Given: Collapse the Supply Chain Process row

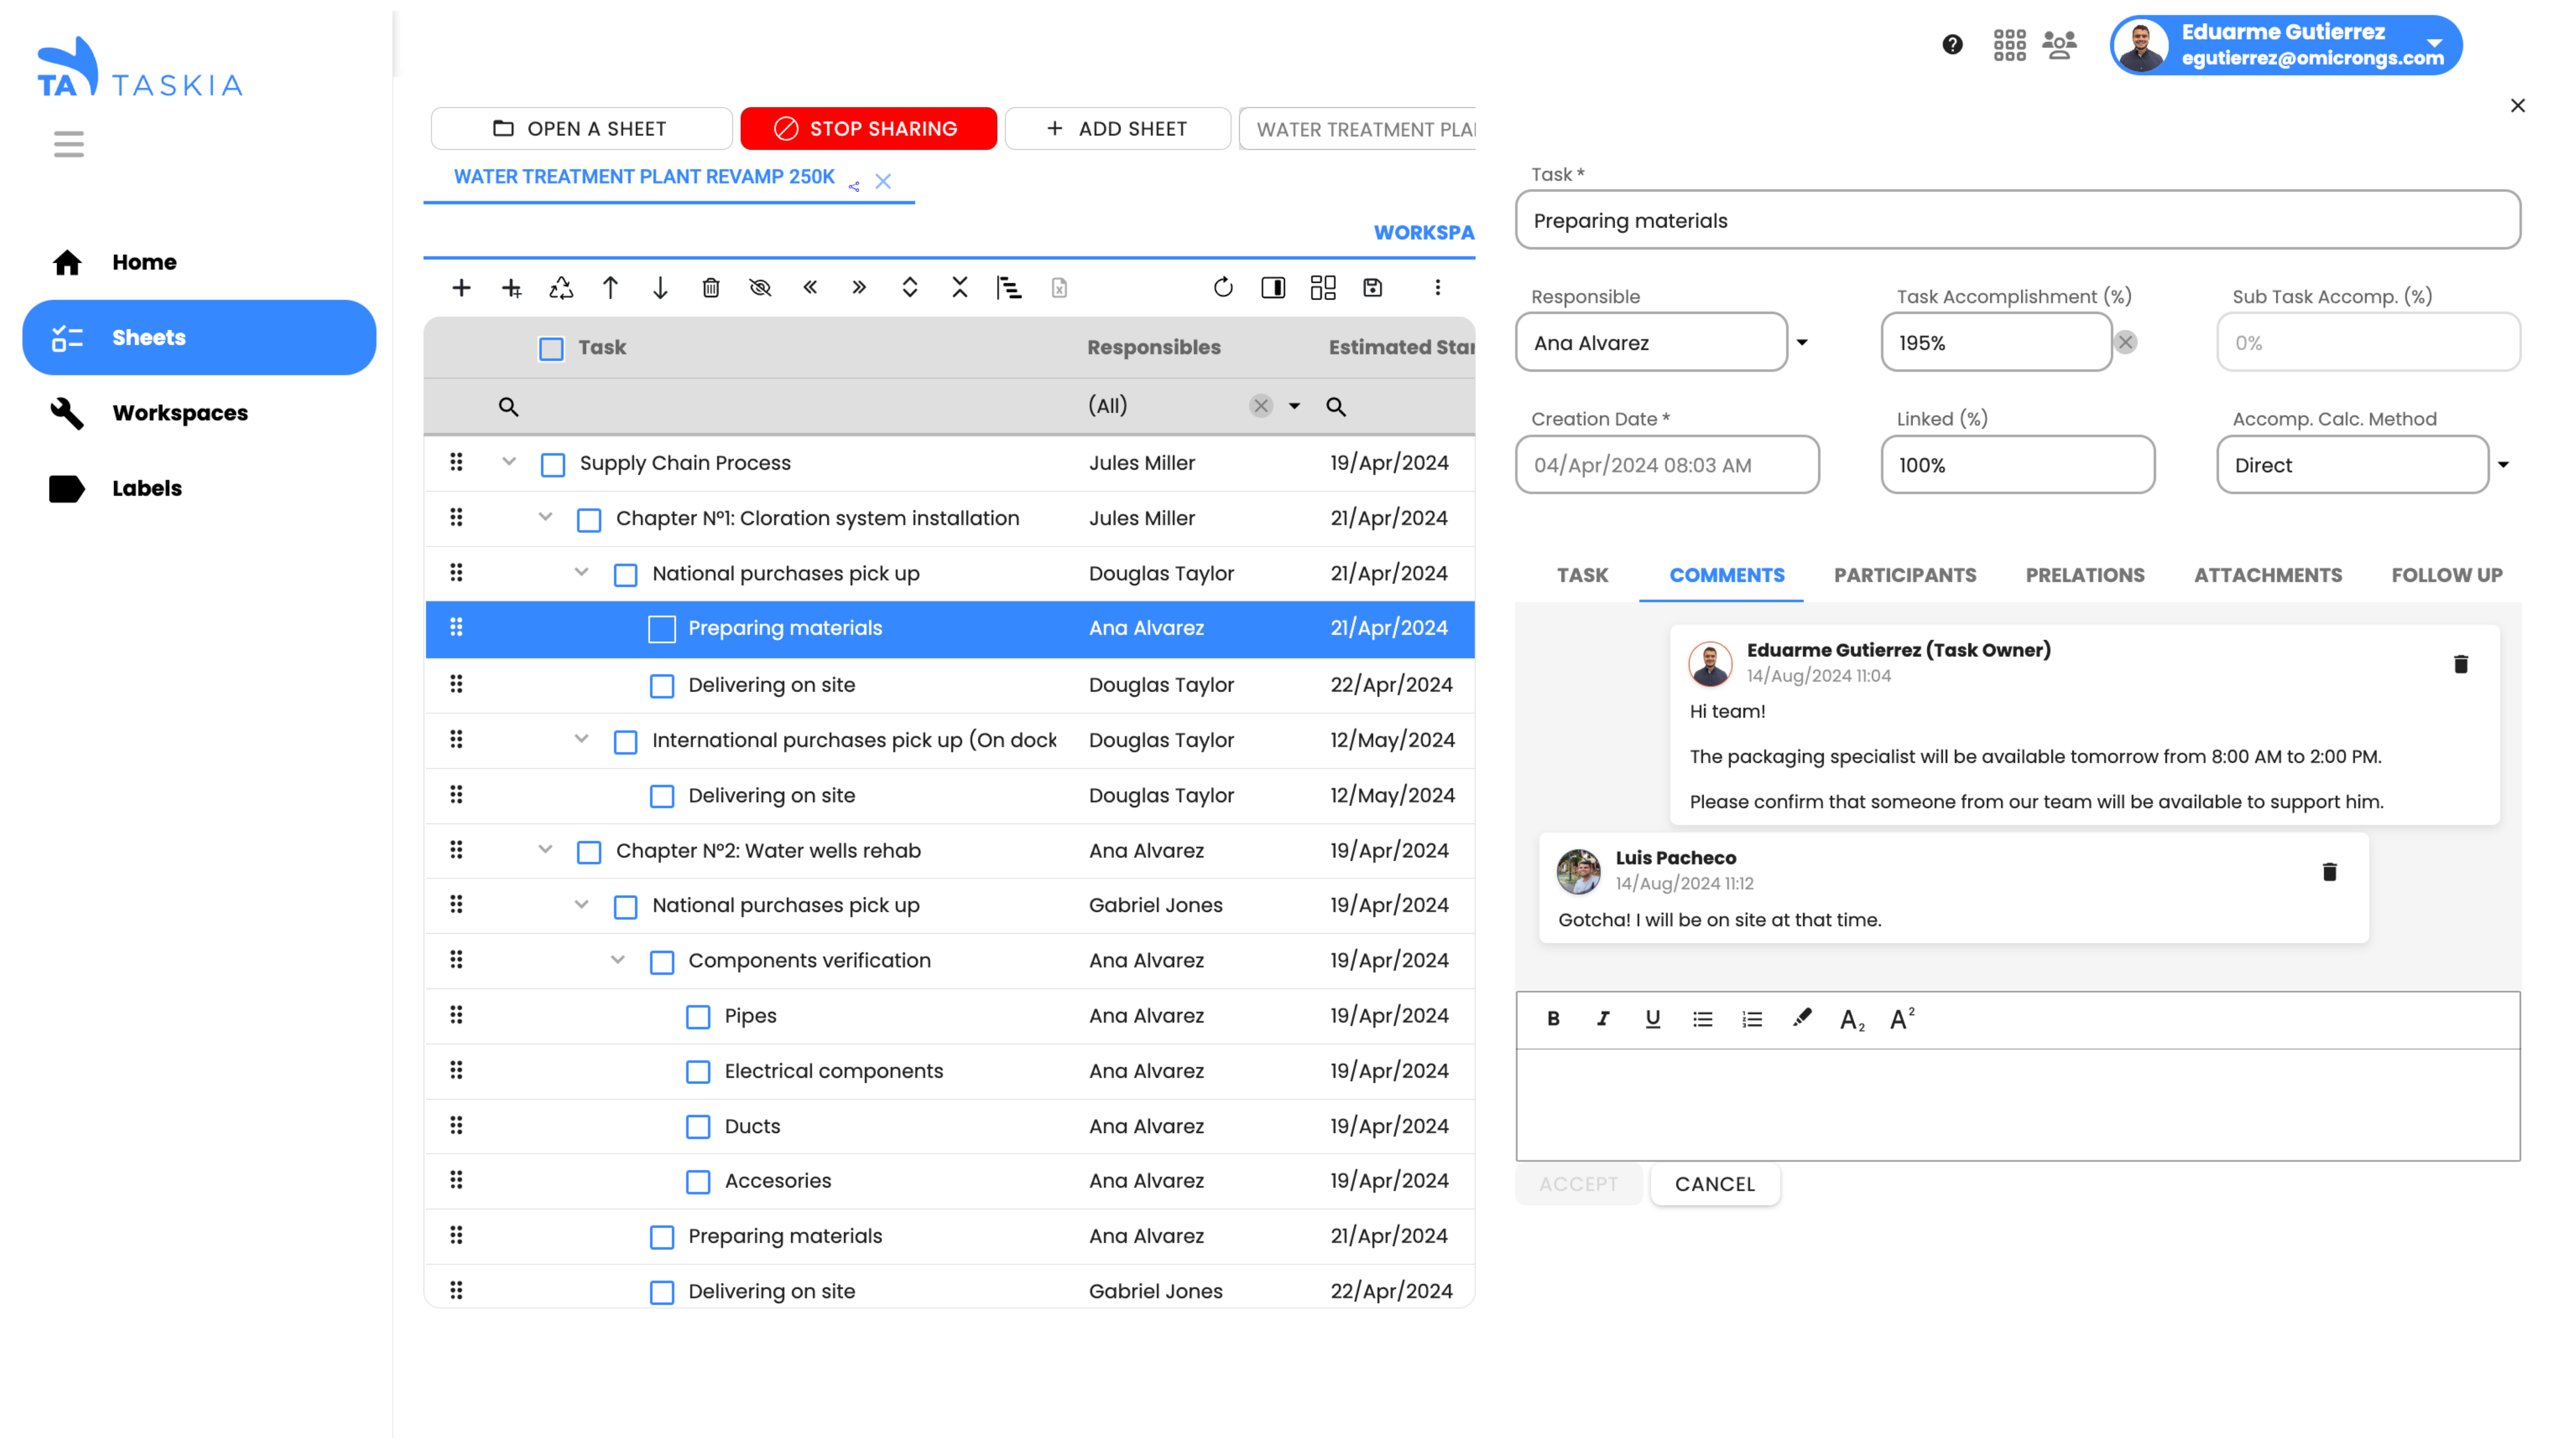Looking at the screenshot, I should pos(509,462).
